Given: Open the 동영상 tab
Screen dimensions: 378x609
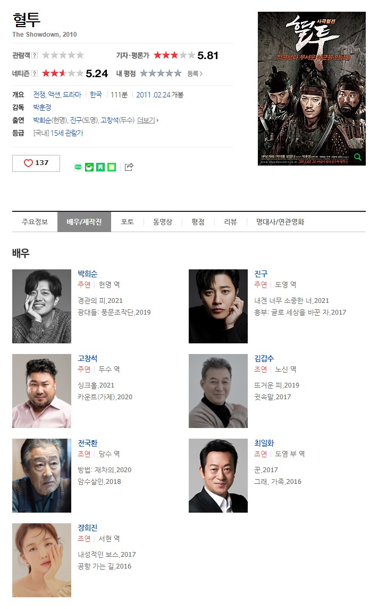Looking at the screenshot, I should click(x=163, y=222).
